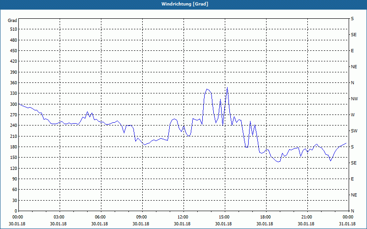The width and height of the screenshot is (367, 229).
Task: Select the SW compass label on the right axis
Action: (354, 131)
